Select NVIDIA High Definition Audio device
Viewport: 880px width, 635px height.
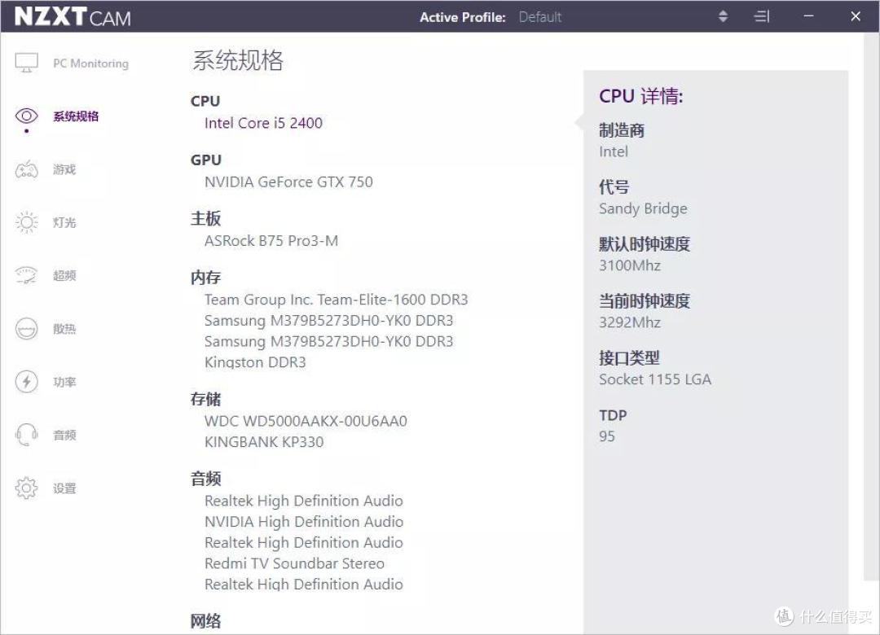click(304, 522)
